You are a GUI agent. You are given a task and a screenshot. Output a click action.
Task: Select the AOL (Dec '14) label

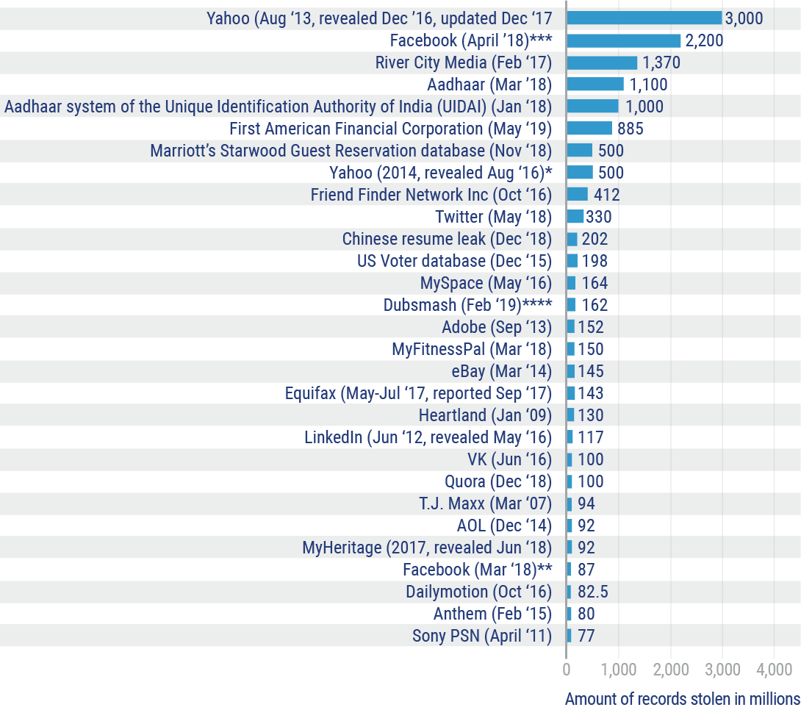point(504,525)
